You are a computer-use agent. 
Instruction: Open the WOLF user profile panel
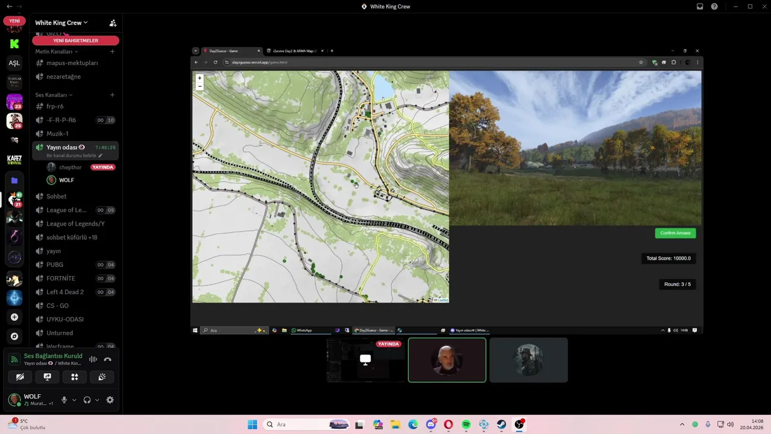tap(31, 400)
